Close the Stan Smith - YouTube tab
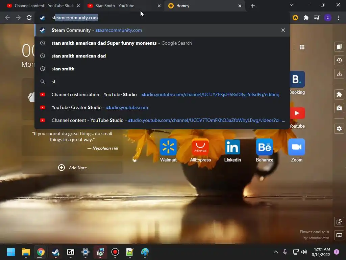 (x=159, y=6)
